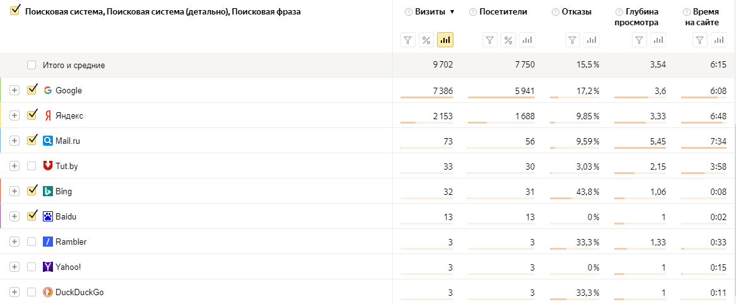Expand the Яндекс row
Viewport: 736px width, 304px height.
15,115
